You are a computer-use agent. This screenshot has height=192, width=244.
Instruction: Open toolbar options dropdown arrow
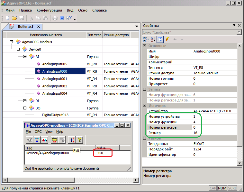pos(75,20)
